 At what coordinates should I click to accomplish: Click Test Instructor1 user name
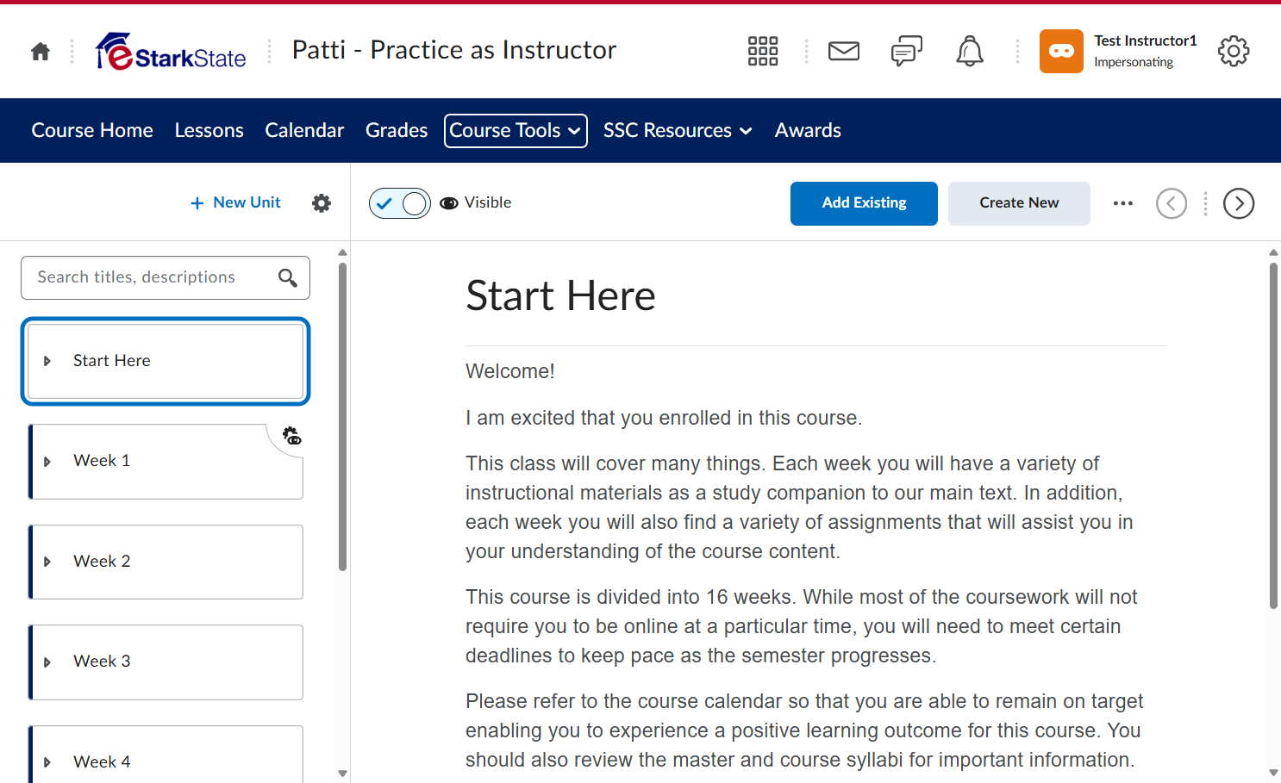[x=1146, y=40]
